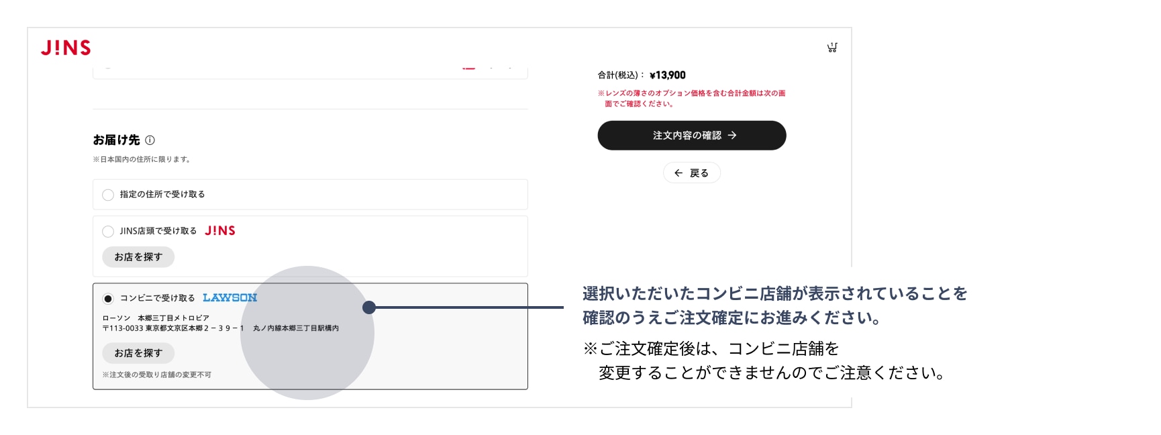The width and height of the screenshot is (1161, 435).
Task: Click the dark dot marker on the callout line
Action: [368, 307]
